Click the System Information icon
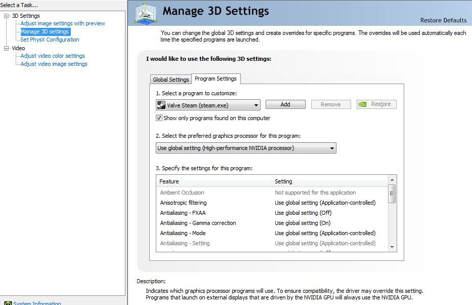The width and height of the screenshot is (472, 305). pos(8,303)
